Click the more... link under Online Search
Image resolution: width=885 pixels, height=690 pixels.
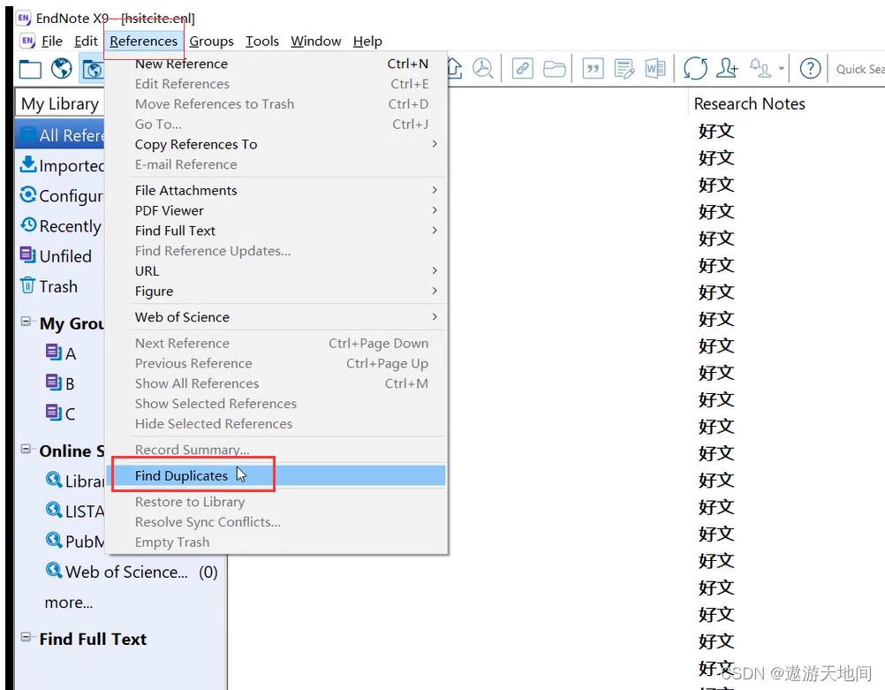[69, 603]
